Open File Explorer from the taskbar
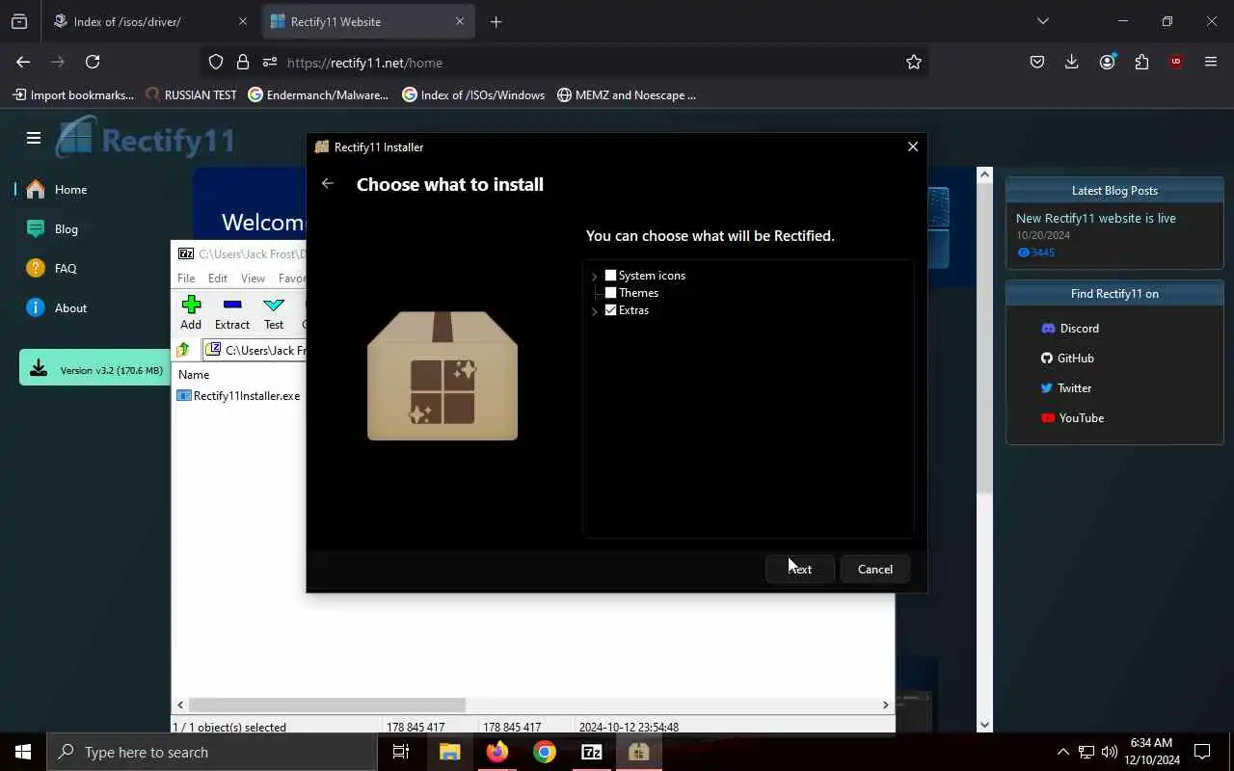The height and width of the screenshot is (771, 1234). (x=450, y=752)
